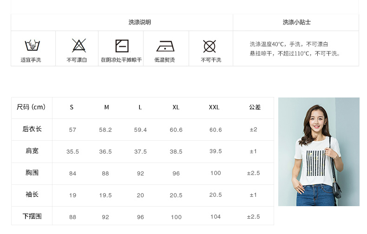Click the ±2 tolerance value
The width and height of the screenshot is (367, 234).
[x=254, y=130]
